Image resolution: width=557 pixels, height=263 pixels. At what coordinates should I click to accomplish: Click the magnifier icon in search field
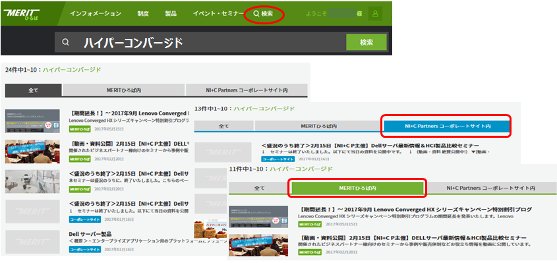tap(65, 42)
